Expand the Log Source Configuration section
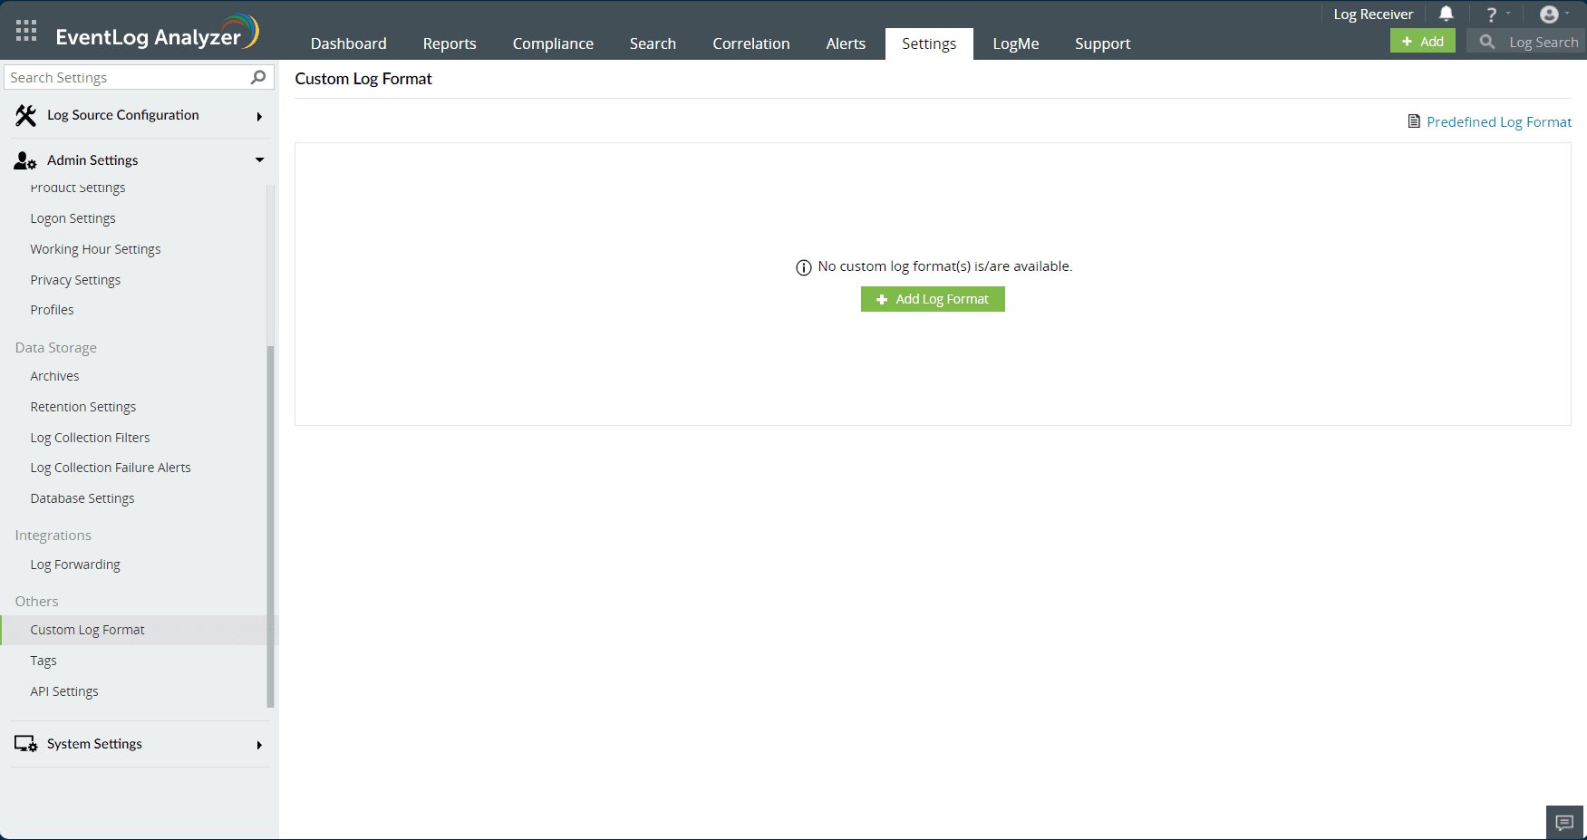This screenshot has height=840, width=1587. pos(259,116)
